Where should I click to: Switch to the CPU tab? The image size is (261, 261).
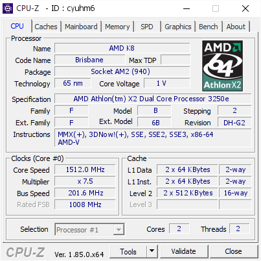17,26
